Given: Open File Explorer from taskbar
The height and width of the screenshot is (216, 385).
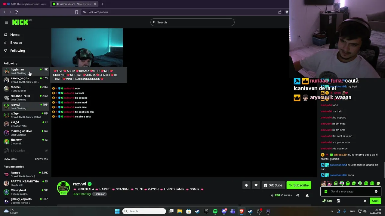Looking at the screenshot, I should [180, 211].
